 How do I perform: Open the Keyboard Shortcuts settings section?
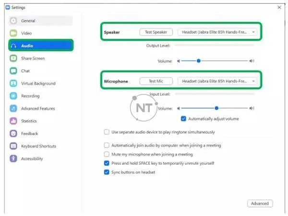pos(38,146)
